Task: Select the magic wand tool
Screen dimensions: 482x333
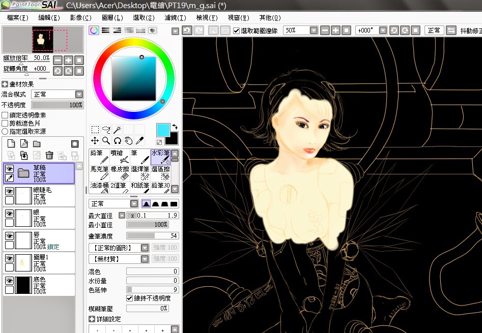Action: [117, 130]
